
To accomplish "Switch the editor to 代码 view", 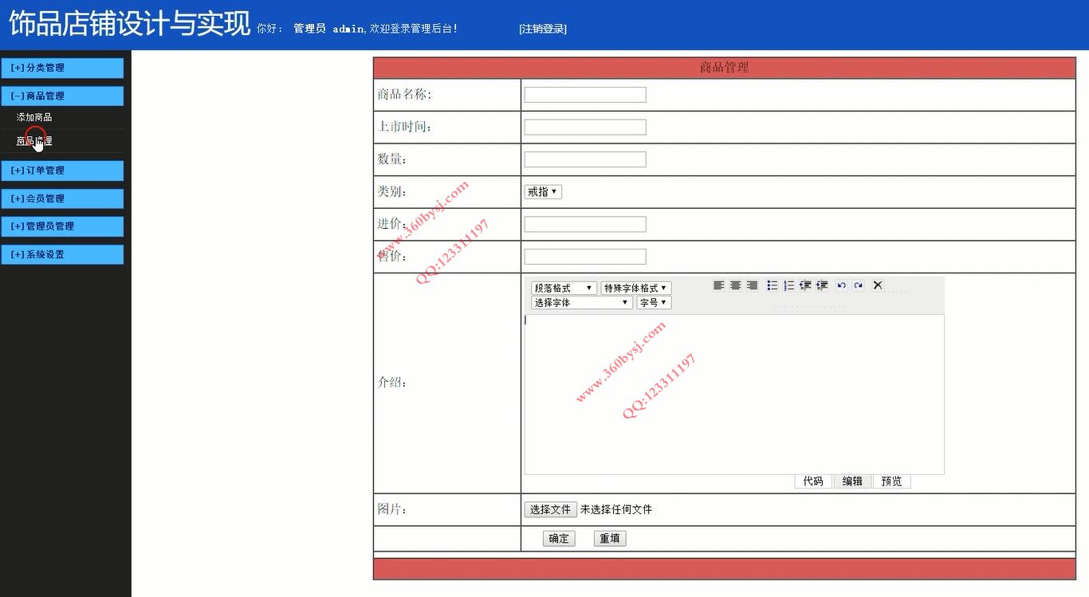I will [813, 481].
